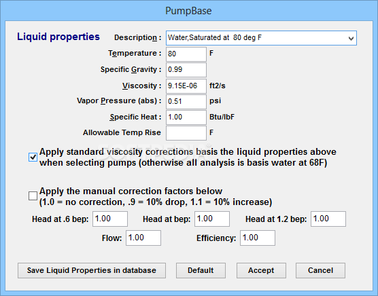Open the Description dropdown arrow
The image size is (378, 296).
coord(351,38)
